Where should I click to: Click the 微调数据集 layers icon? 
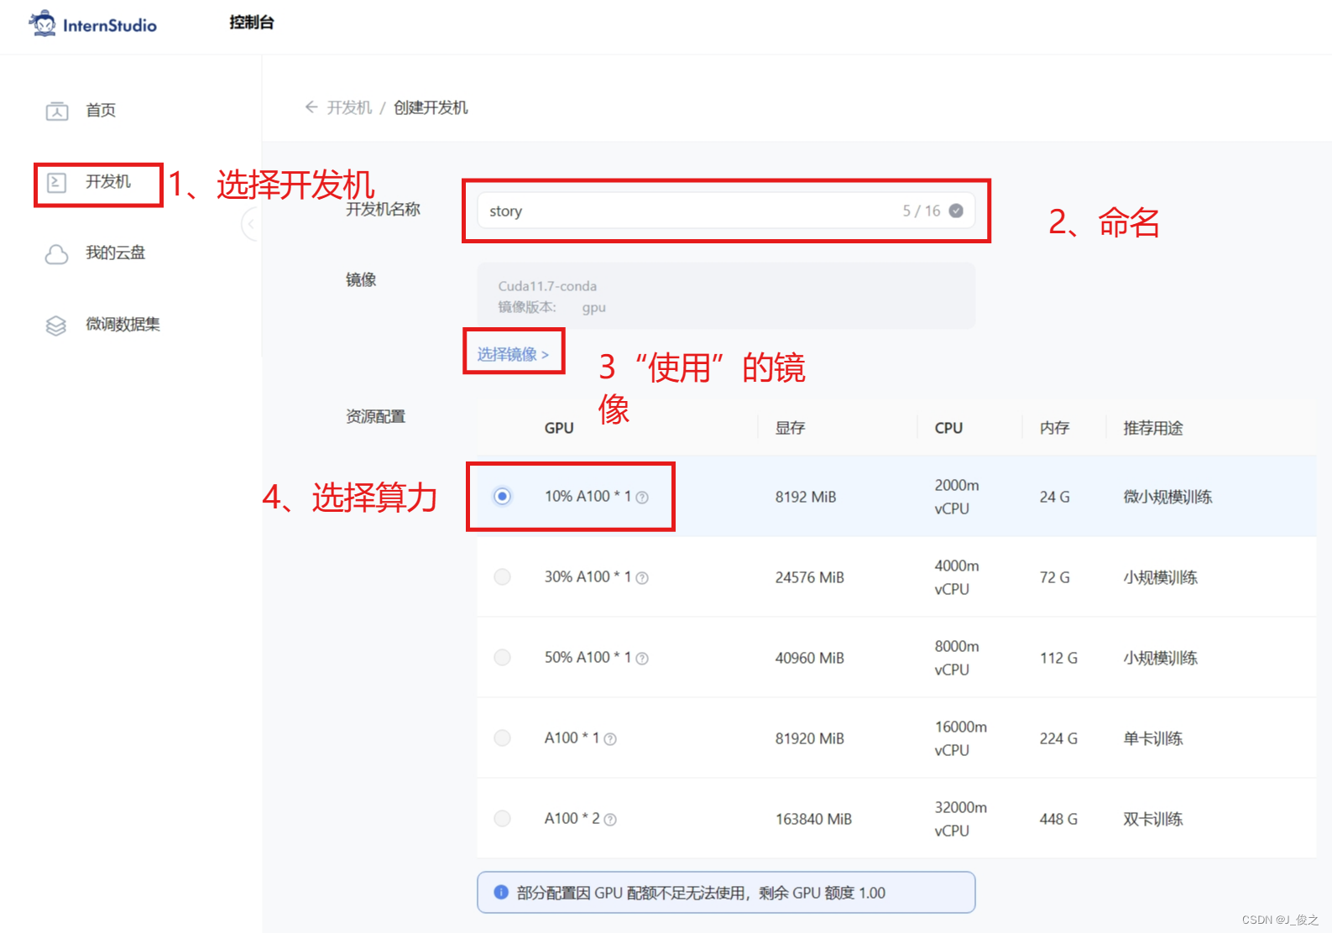(56, 325)
